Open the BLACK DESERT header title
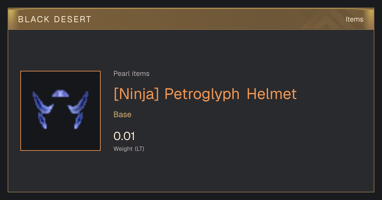Viewport: 382px width, 200px height. click(55, 19)
